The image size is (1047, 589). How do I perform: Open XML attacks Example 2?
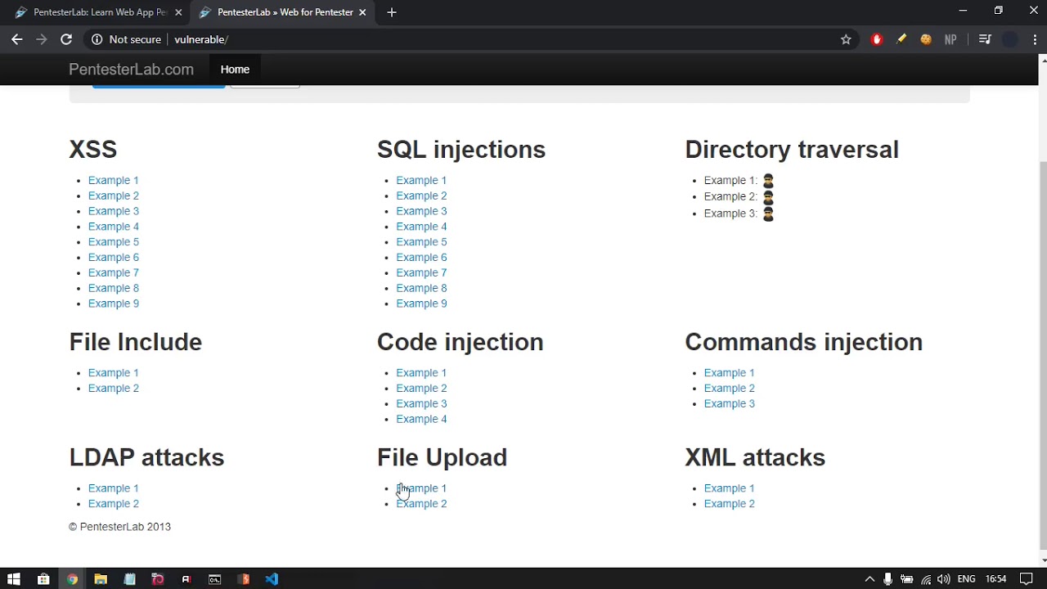pos(730,504)
